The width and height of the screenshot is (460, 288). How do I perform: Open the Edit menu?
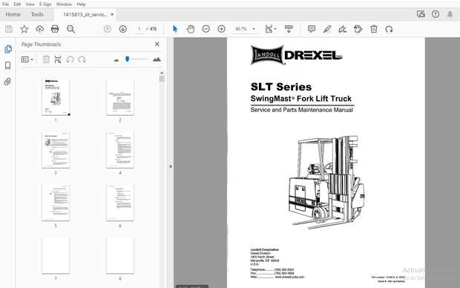click(17, 4)
